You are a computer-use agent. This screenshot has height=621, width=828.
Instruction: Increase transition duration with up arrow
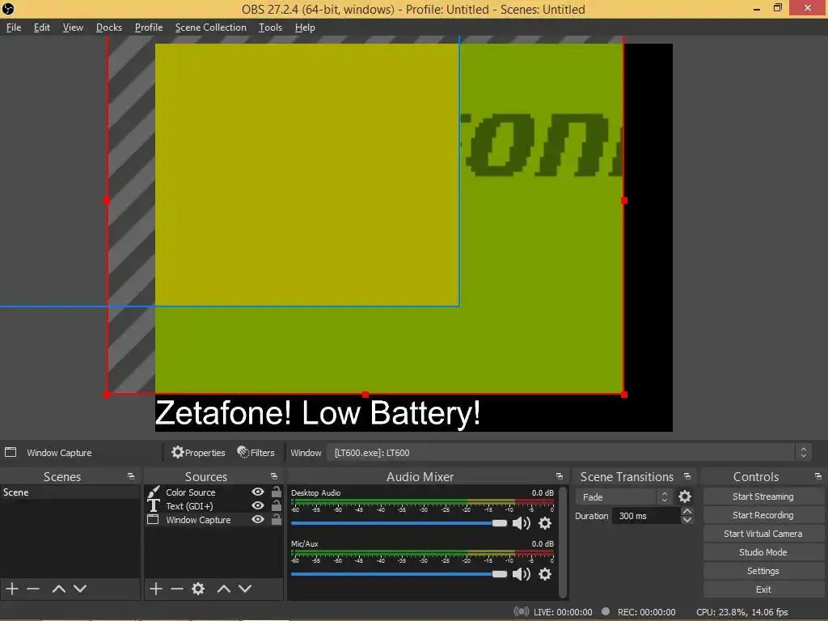click(x=686, y=511)
